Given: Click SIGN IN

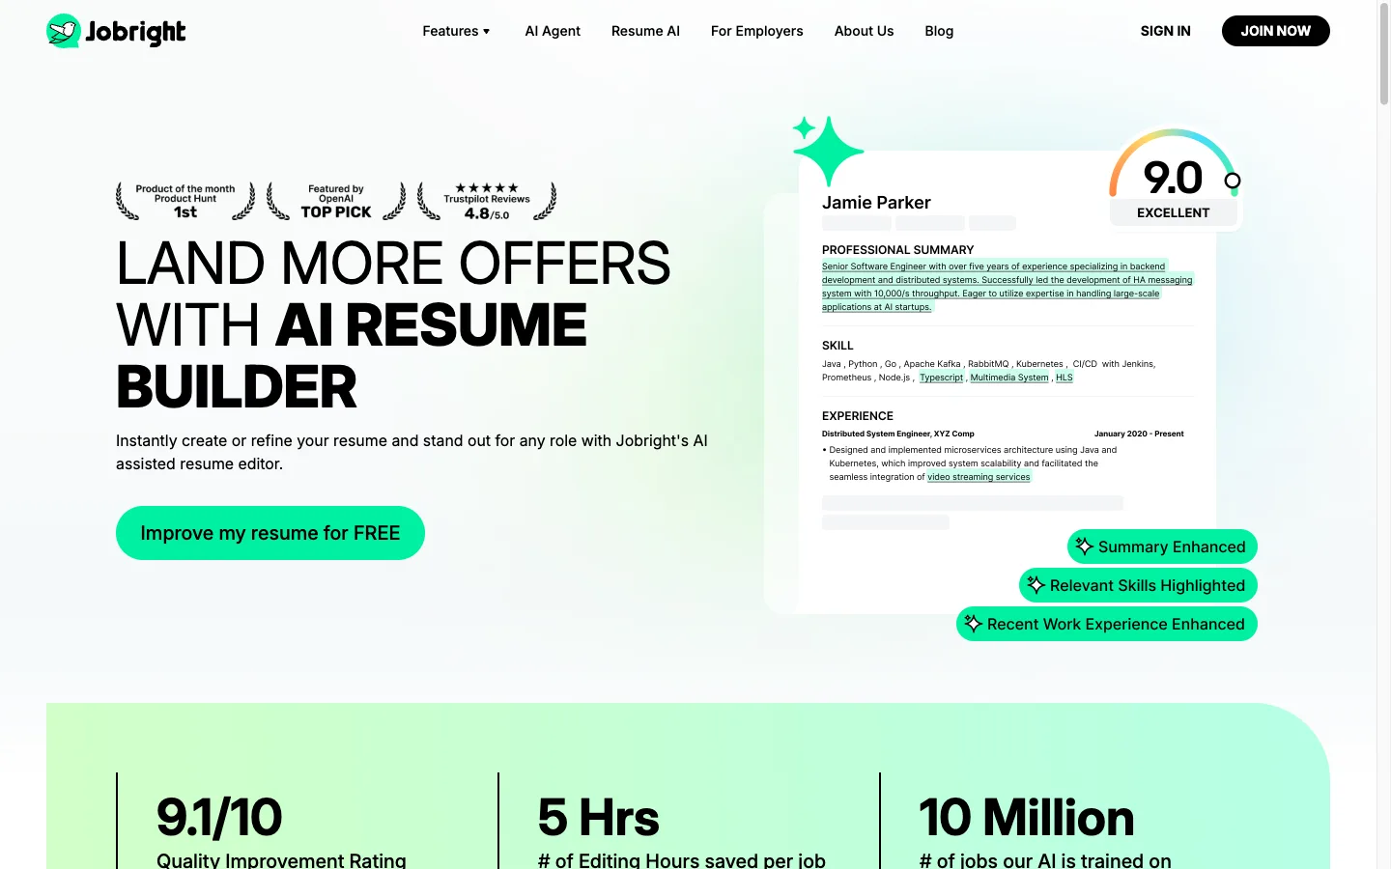Looking at the screenshot, I should 1165,31.
